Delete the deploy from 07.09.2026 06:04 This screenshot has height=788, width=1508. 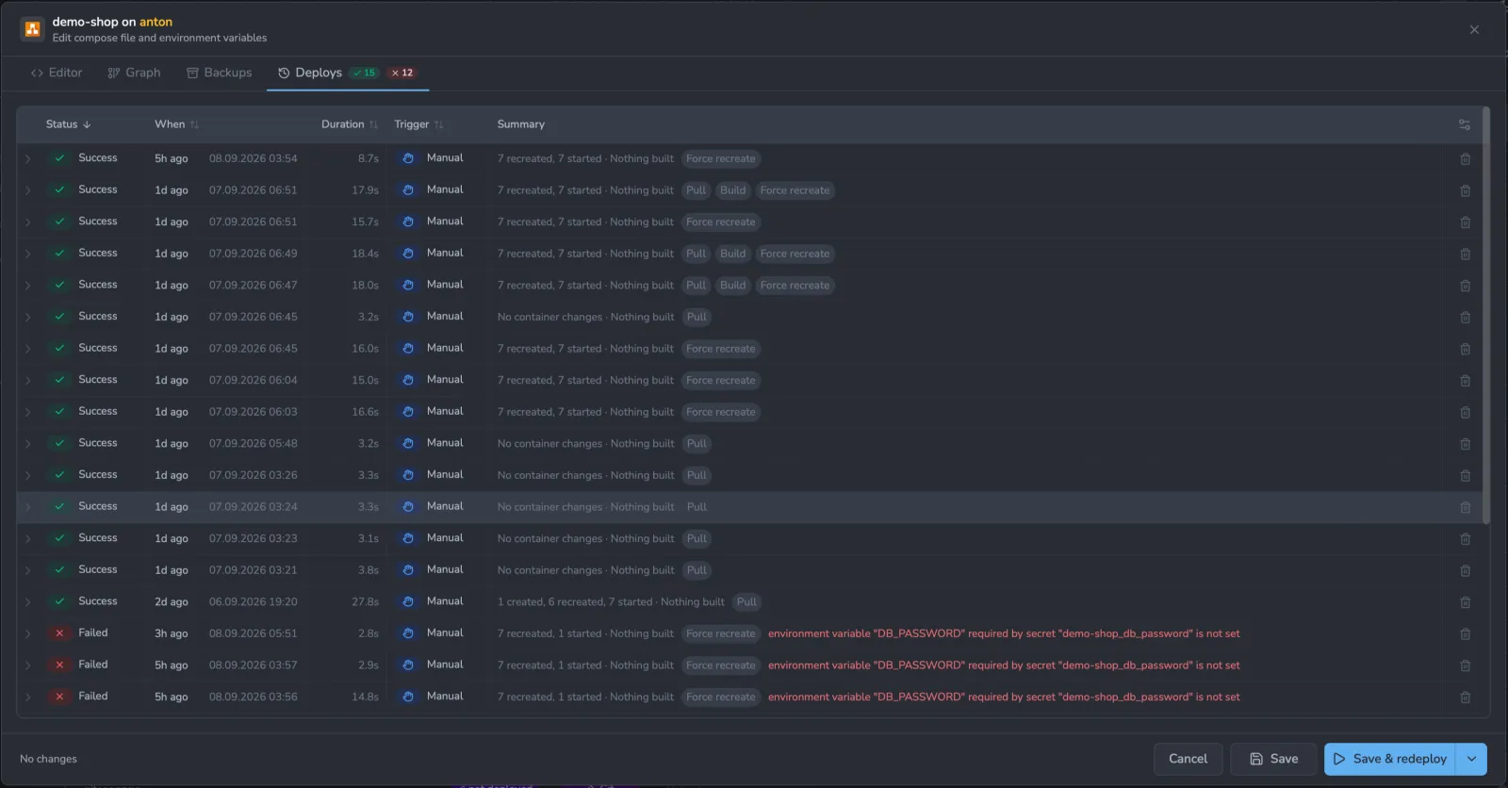[1465, 381]
